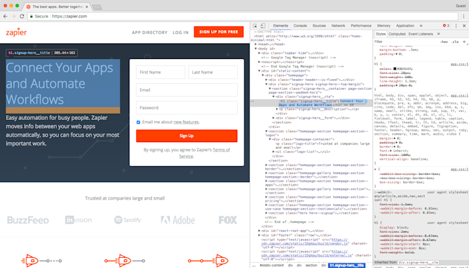469x268 pixels.
Task: Click the orange Sign Up form button
Action: click(x=187, y=136)
